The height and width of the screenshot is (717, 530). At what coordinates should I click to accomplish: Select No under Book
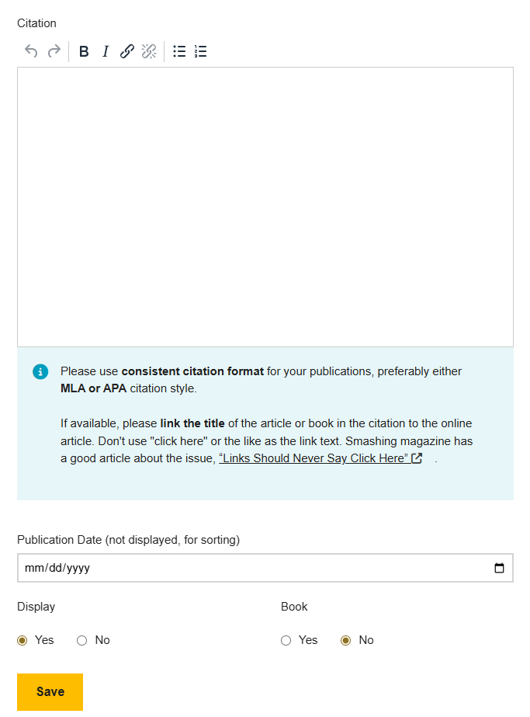click(345, 640)
